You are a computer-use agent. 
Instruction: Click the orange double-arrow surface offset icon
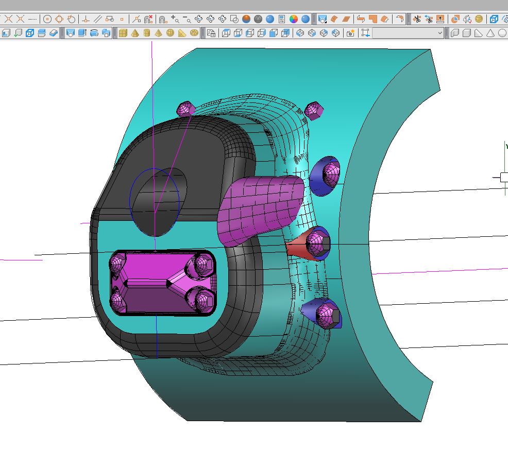(361, 20)
